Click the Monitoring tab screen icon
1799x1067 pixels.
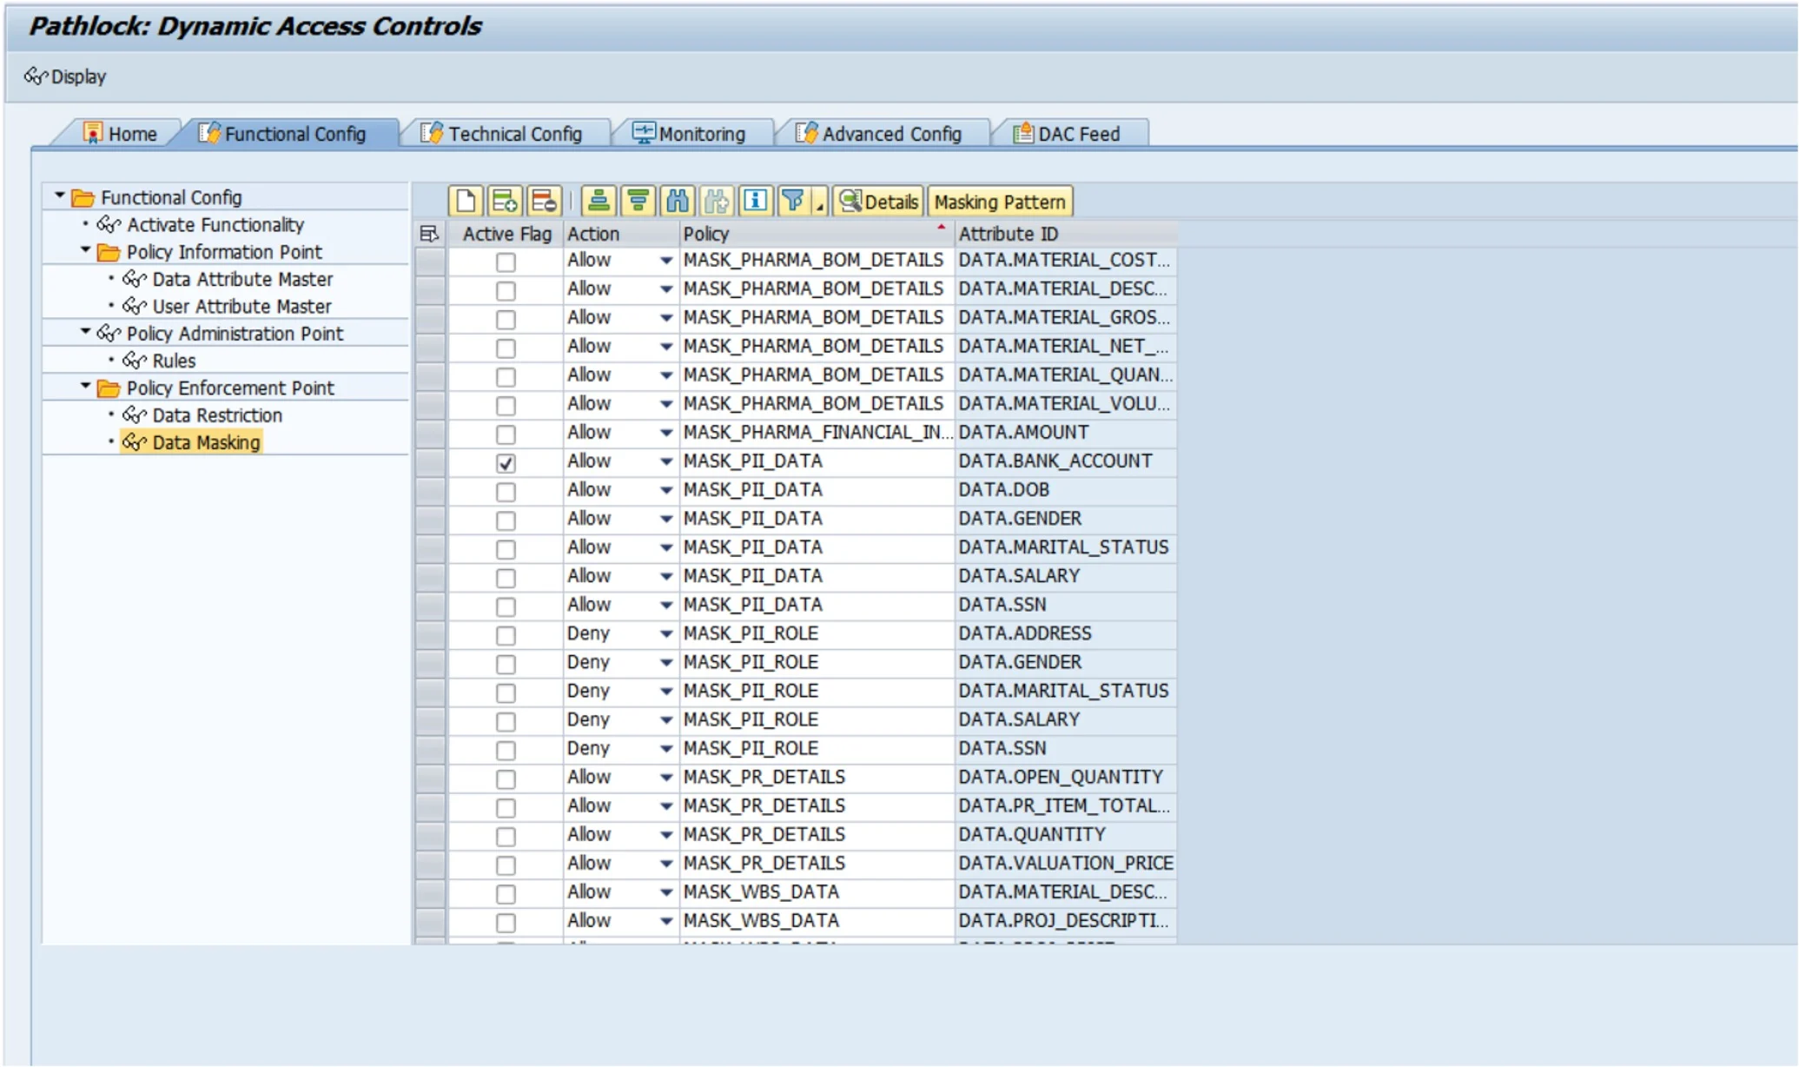[x=643, y=132]
